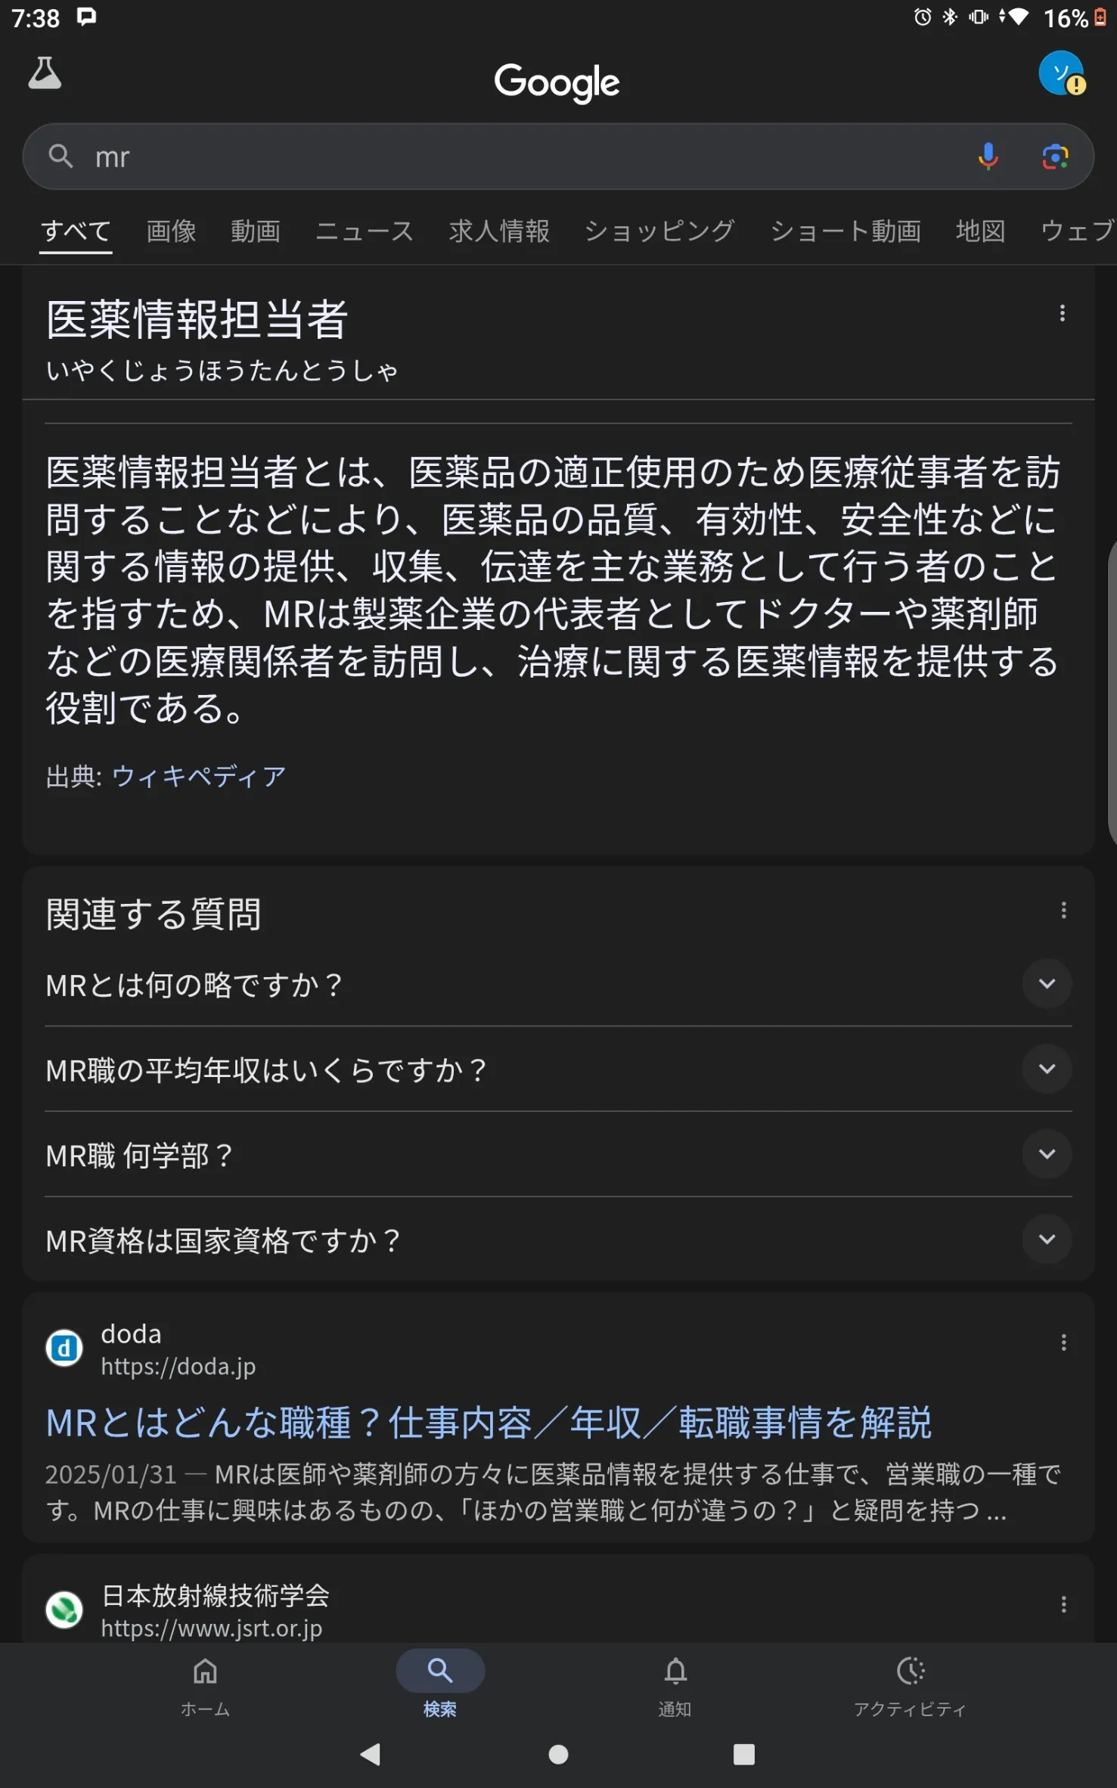Open 通知 notifications bell
This screenshot has width=1117, height=1788.
(x=675, y=1685)
